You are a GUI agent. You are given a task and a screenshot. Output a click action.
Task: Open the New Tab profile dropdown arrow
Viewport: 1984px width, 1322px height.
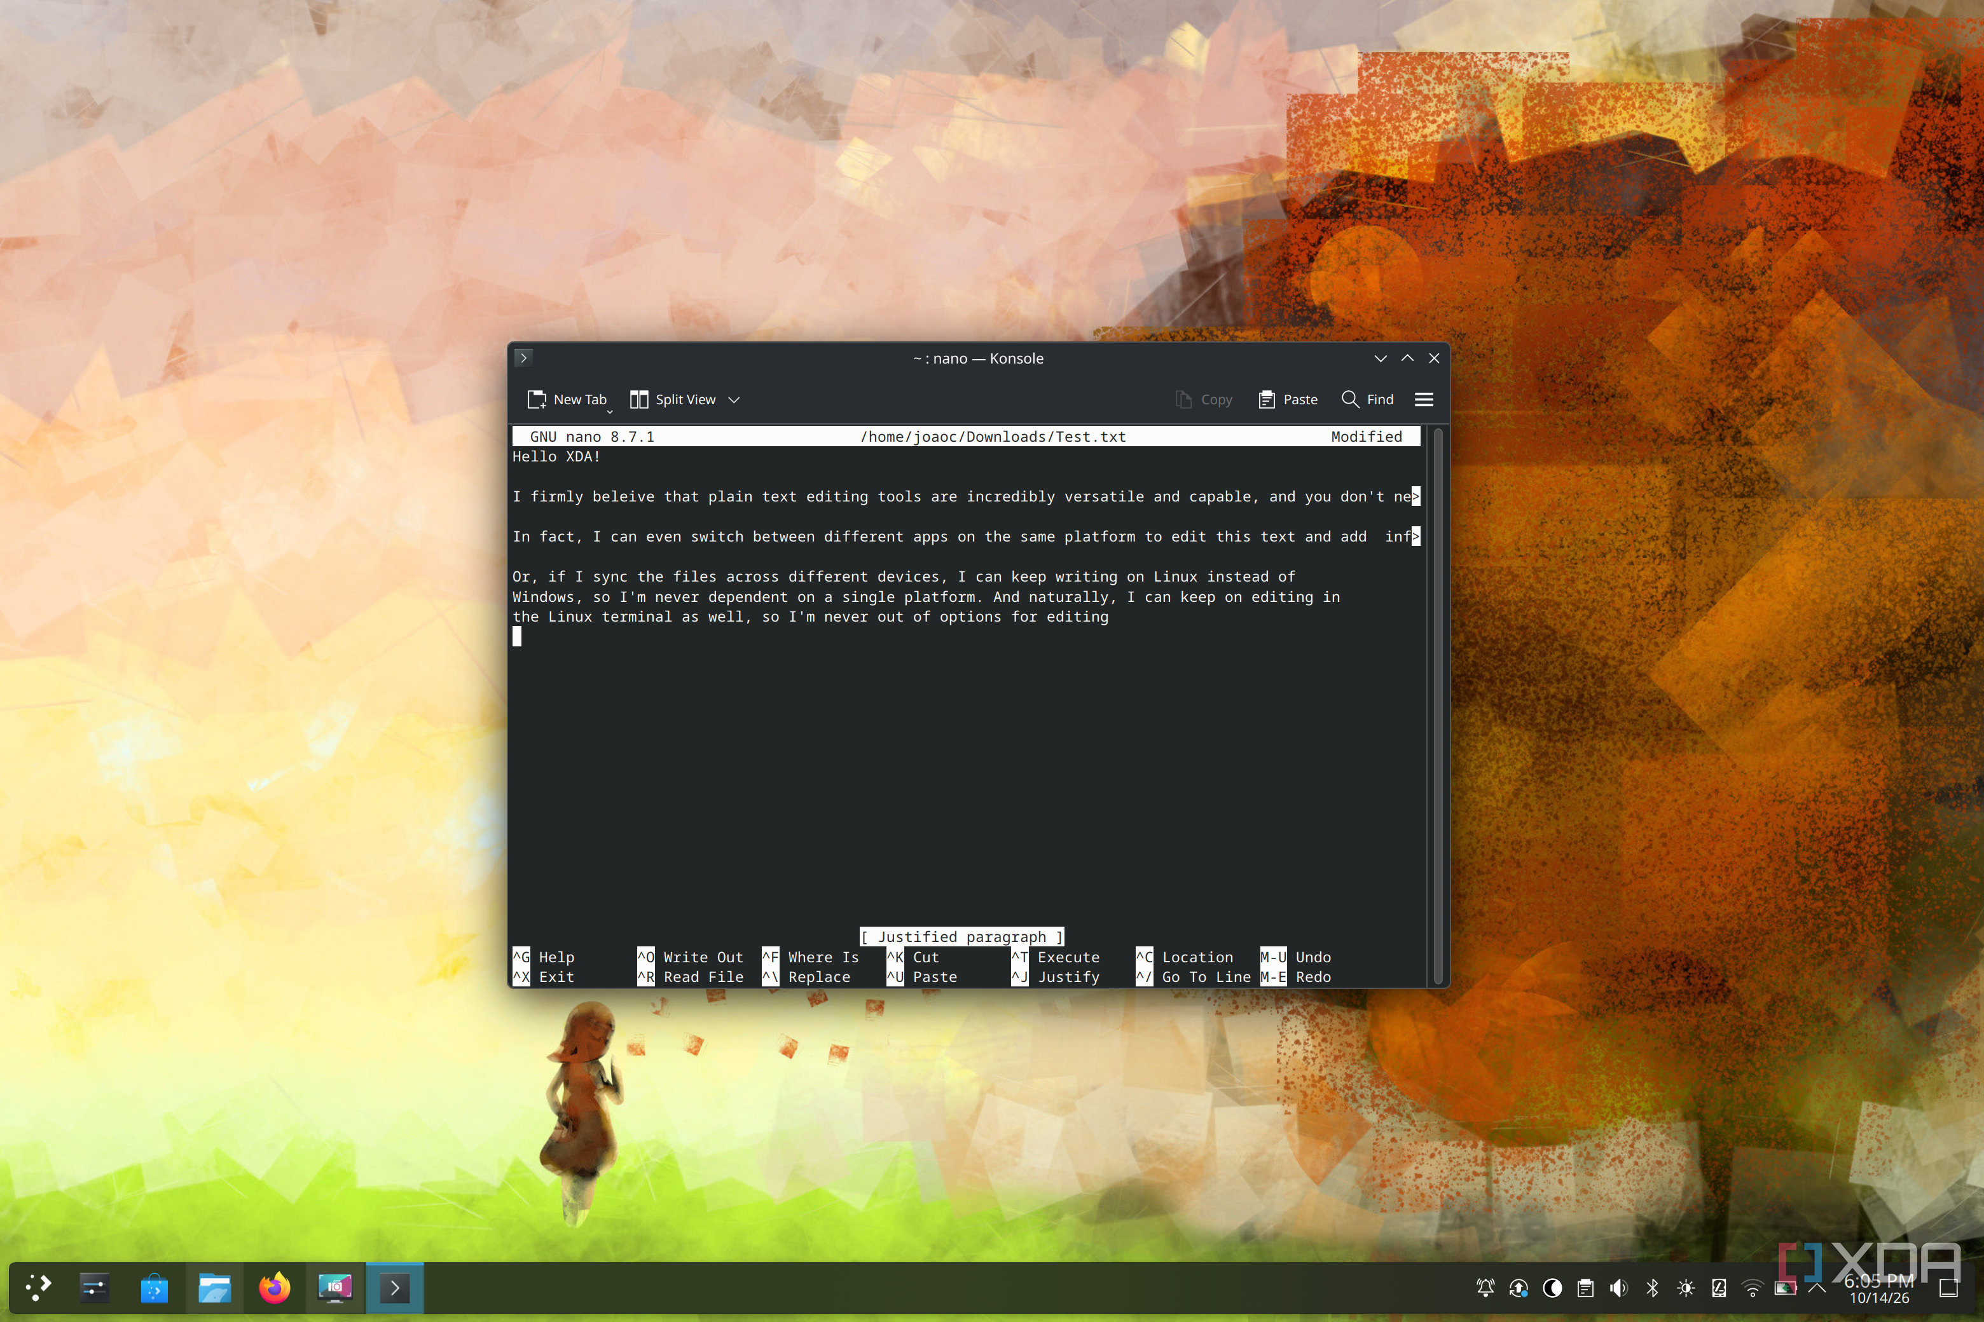point(610,412)
